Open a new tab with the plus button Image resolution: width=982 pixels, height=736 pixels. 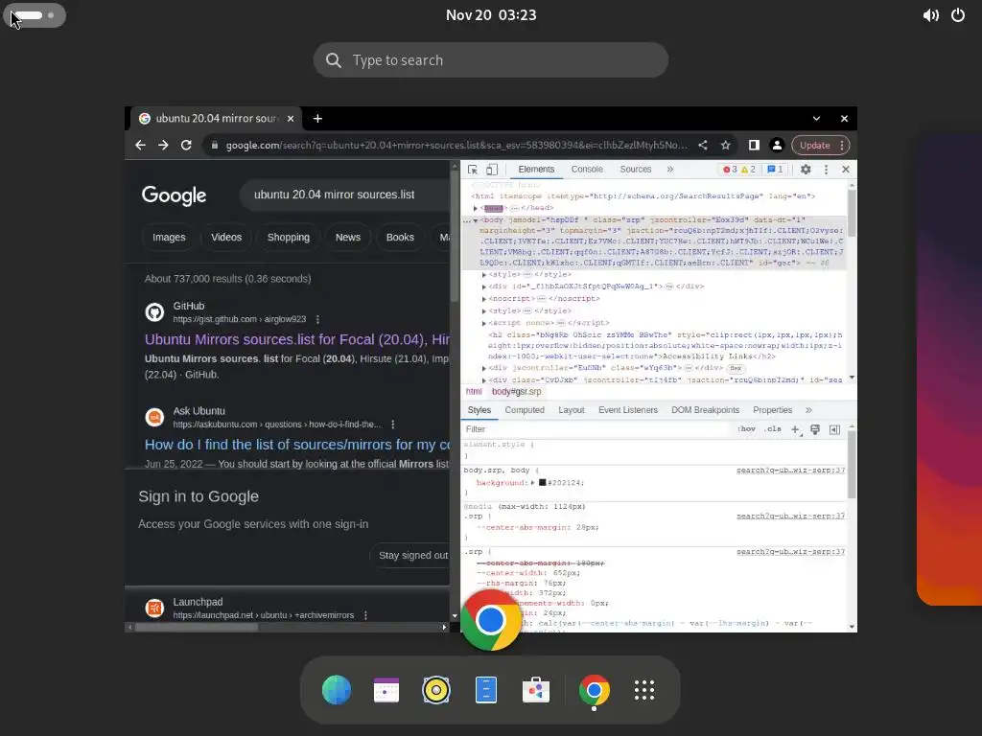(317, 118)
